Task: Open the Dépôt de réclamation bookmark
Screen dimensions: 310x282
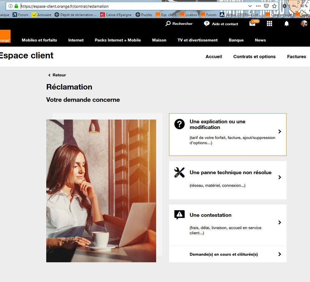Action: click(75, 15)
